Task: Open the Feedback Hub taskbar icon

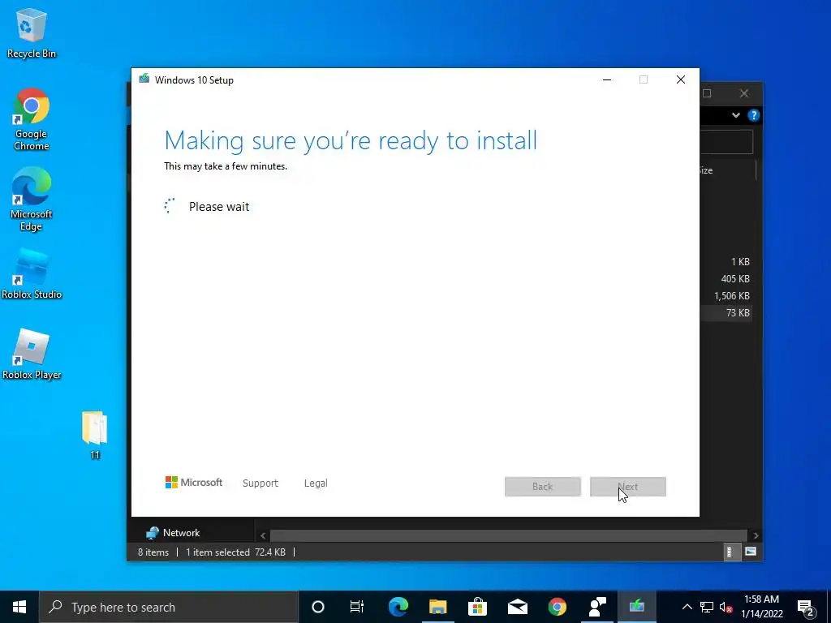Action: pyautogui.click(x=597, y=607)
